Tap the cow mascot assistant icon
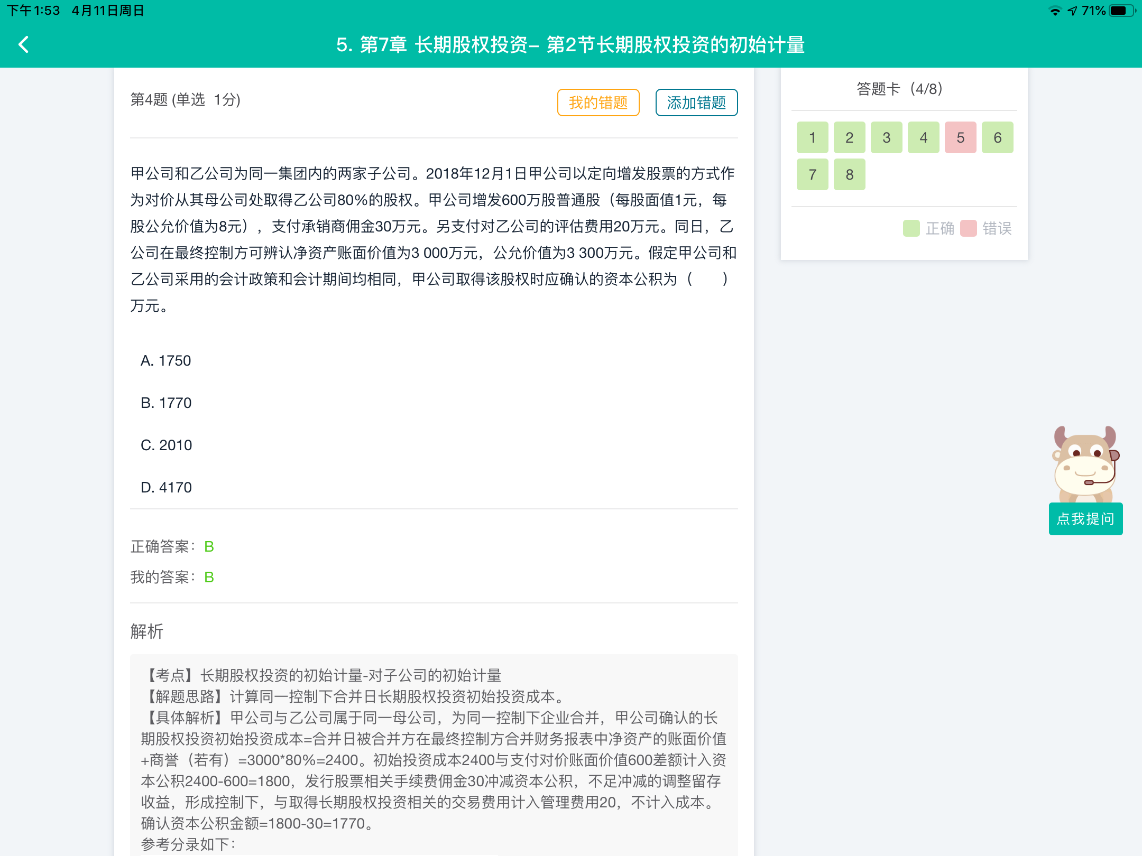Screen dimensions: 1142x856 pos(1085,464)
